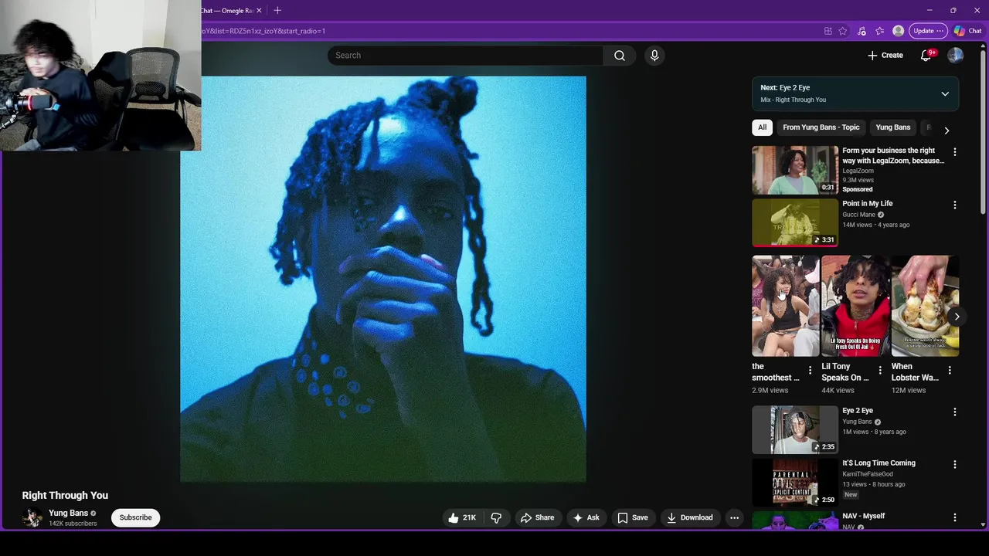Click the Gucci Mane channel name
The height and width of the screenshot is (556, 989).
pos(858,215)
